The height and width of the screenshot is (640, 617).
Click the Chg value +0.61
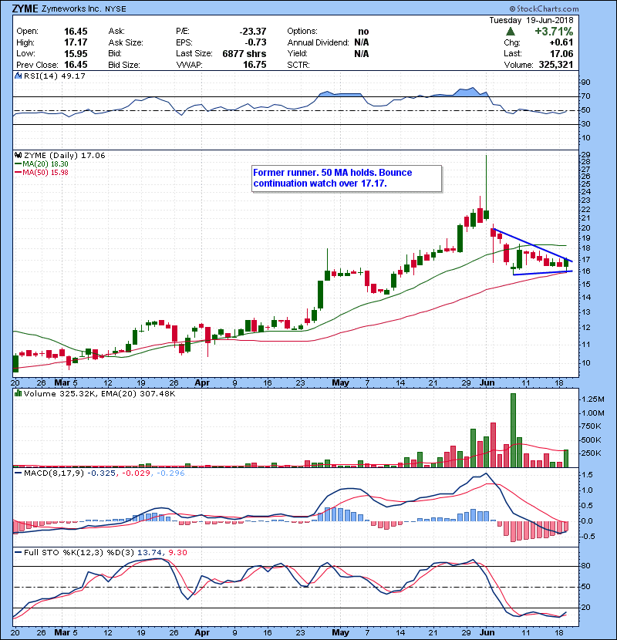pyautogui.click(x=561, y=42)
